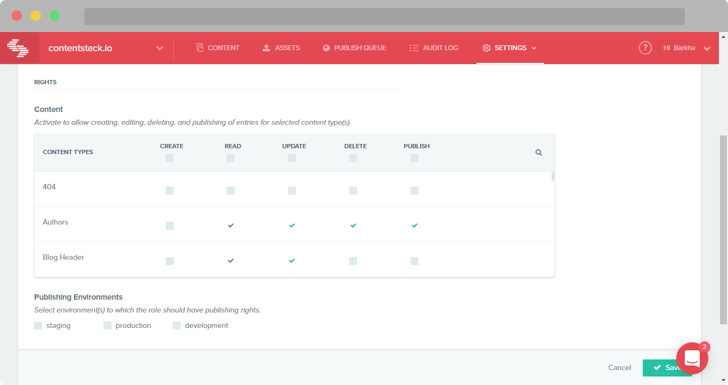Enable Create for 404
728x385 pixels.
(x=169, y=190)
